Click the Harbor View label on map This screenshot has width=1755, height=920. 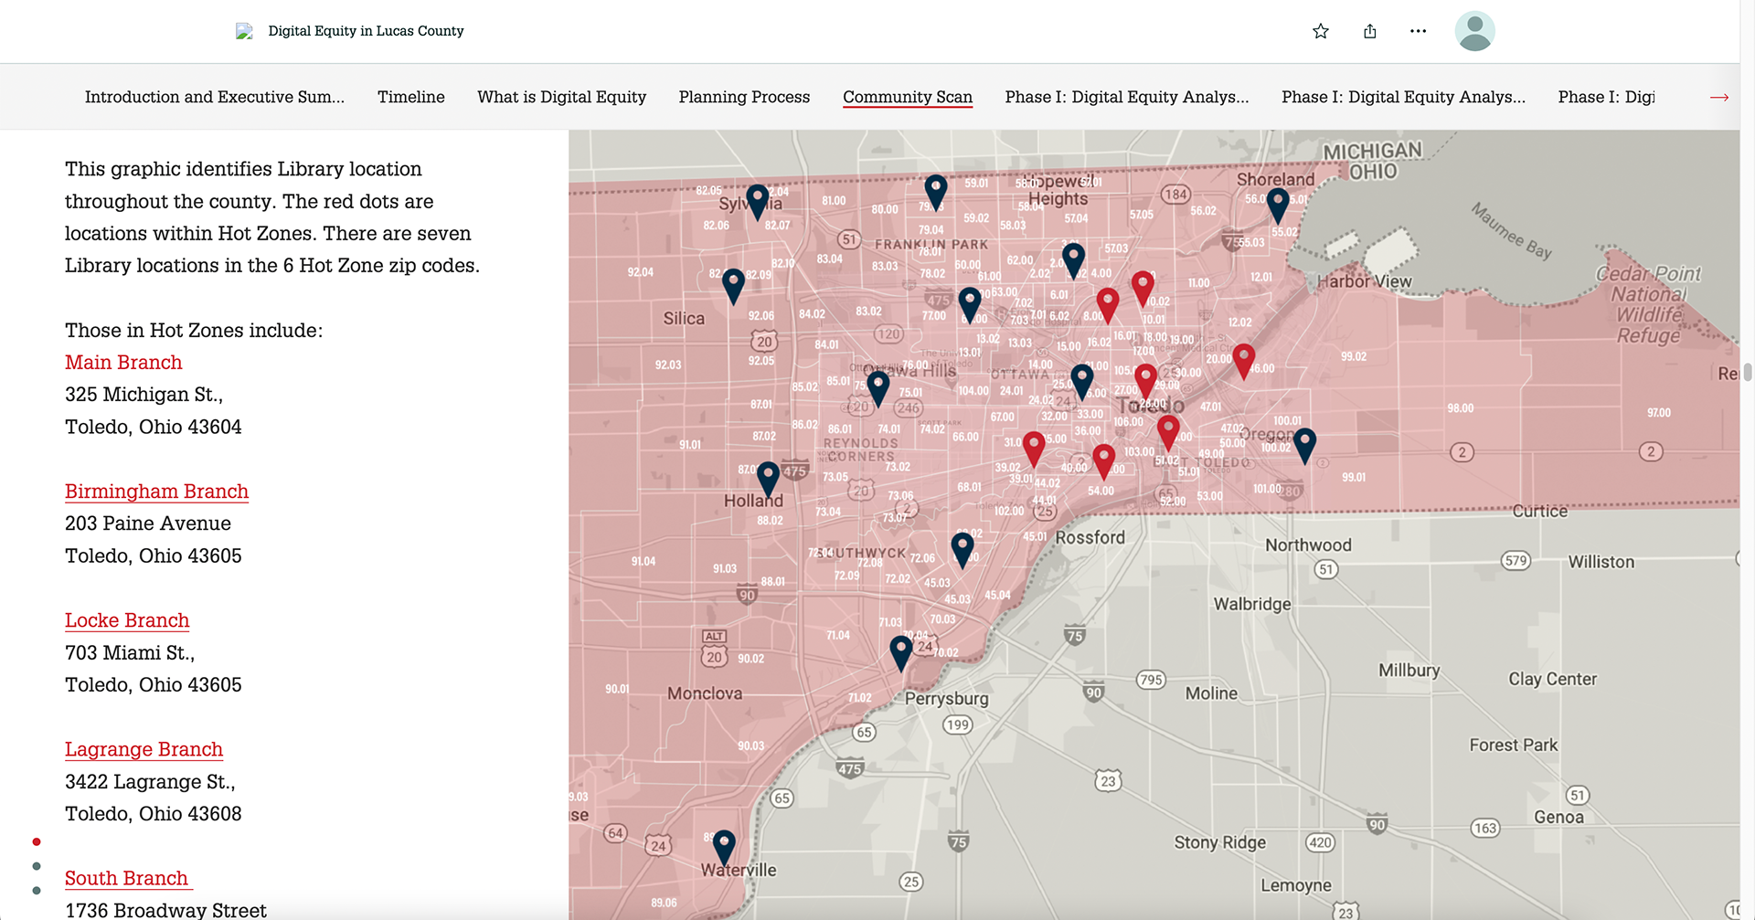[1364, 281]
